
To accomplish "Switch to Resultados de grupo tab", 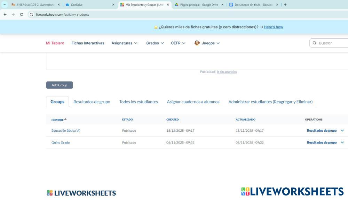I will 92,102.
